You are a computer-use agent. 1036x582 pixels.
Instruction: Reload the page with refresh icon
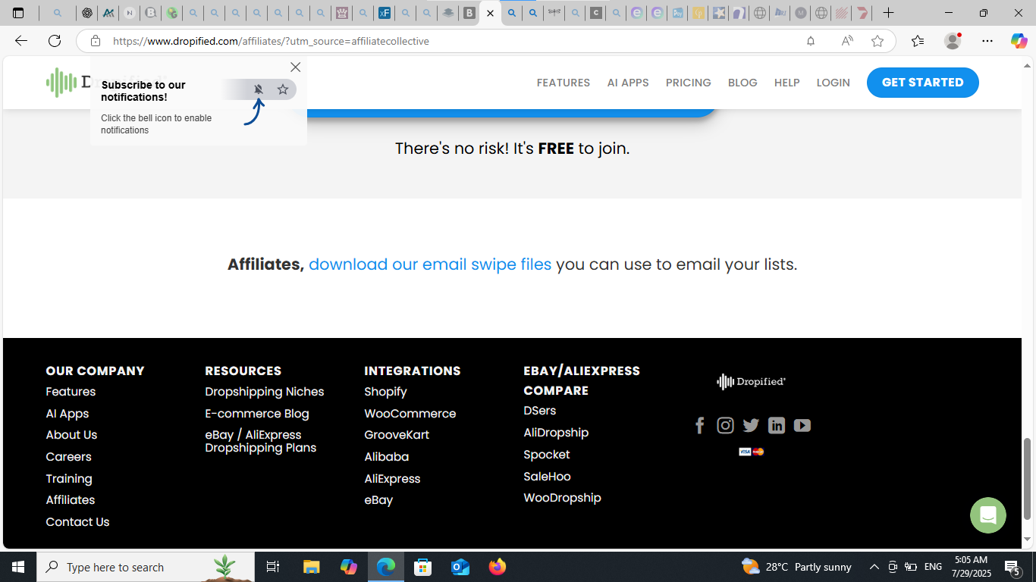[x=55, y=41]
